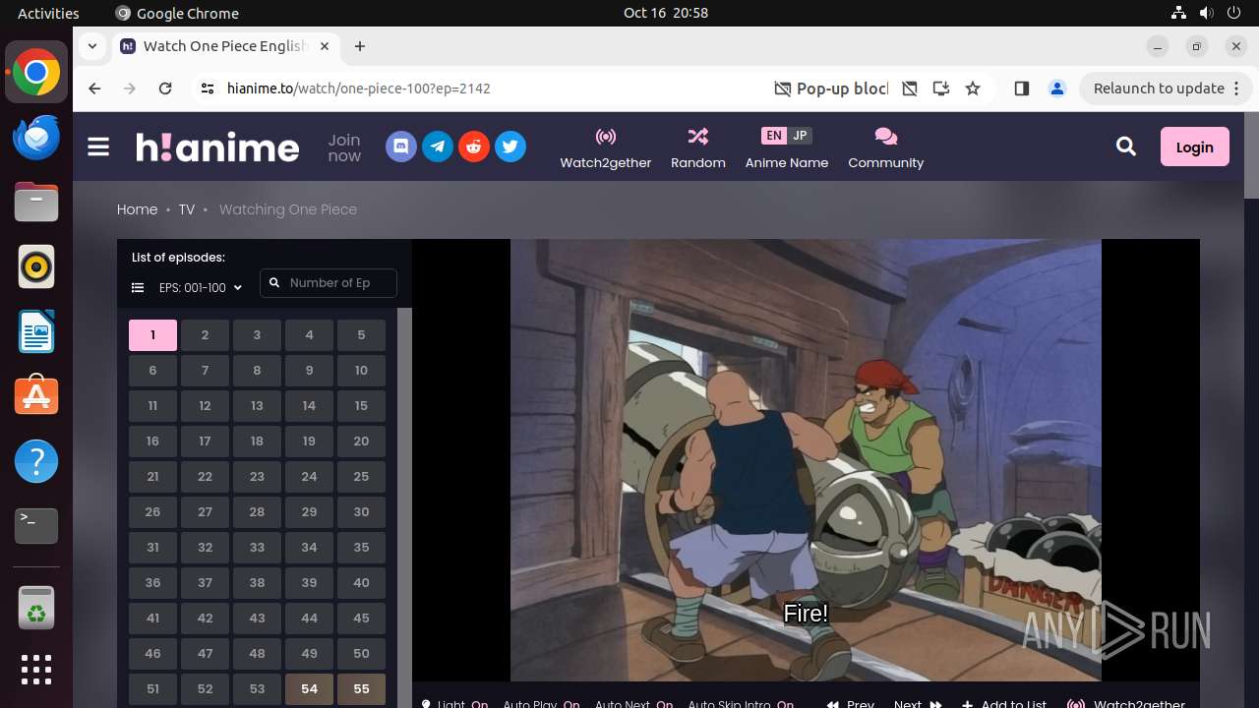
Task: Open the Telegram social icon
Action: pyautogui.click(x=438, y=147)
